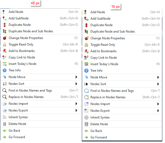Click Shift+Ctrl+T shortcut text in right menu
The height and width of the screenshot is (143, 165).
151,97
